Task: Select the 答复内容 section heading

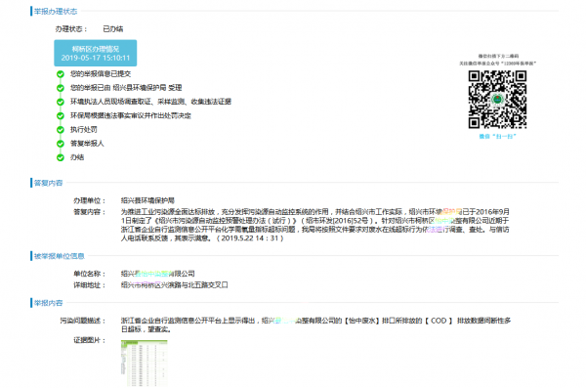Action: pos(48,183)
